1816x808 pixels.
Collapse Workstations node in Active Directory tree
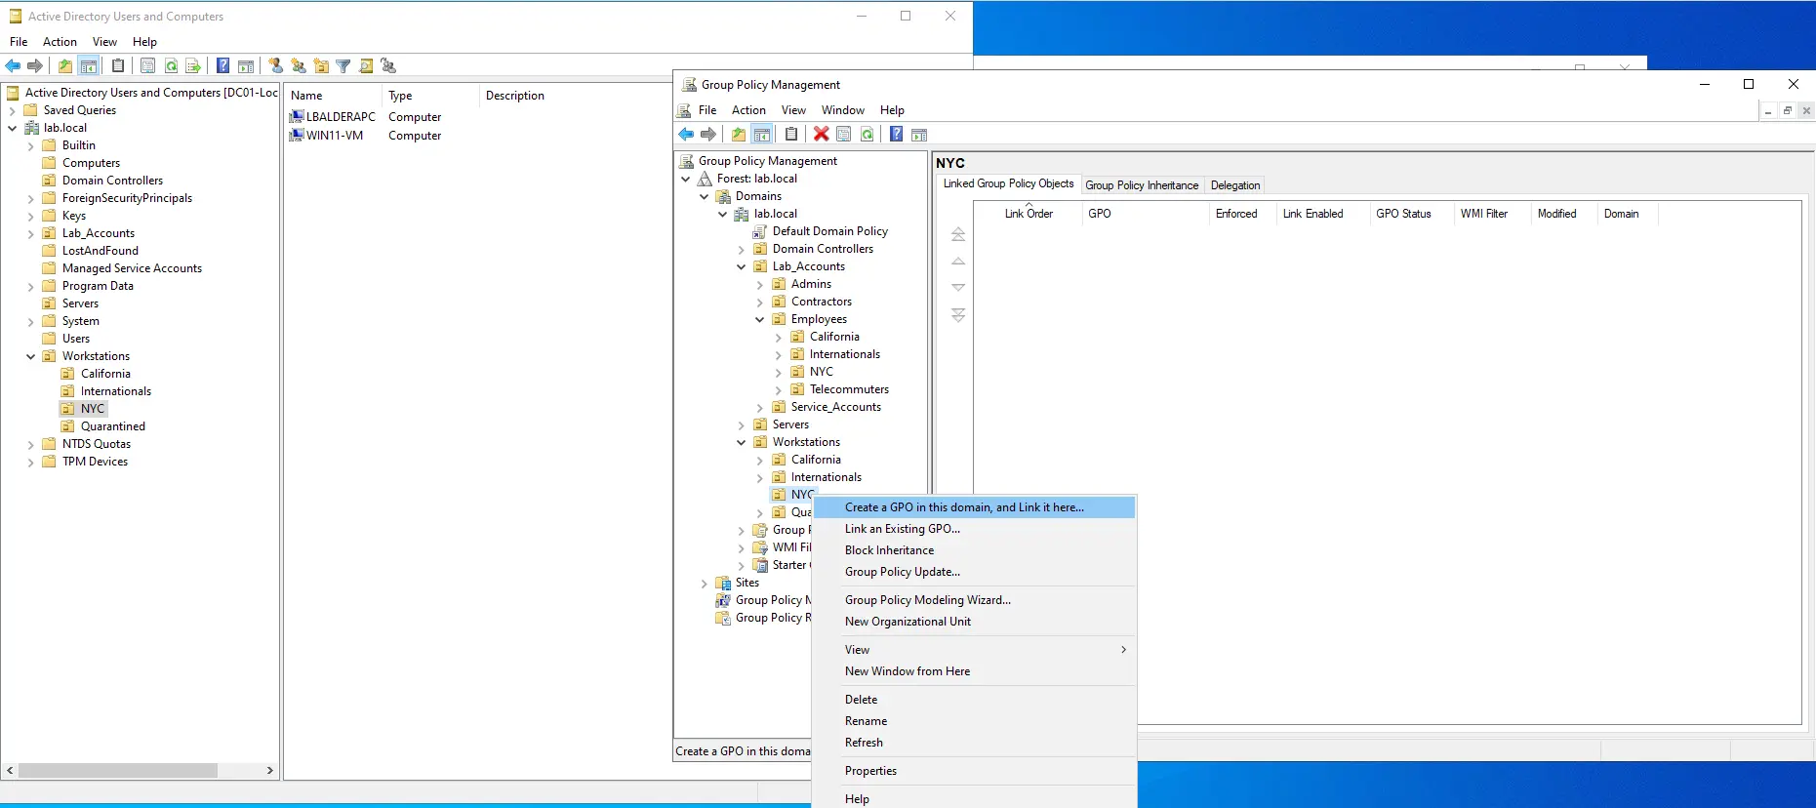[x=31, y=356]
